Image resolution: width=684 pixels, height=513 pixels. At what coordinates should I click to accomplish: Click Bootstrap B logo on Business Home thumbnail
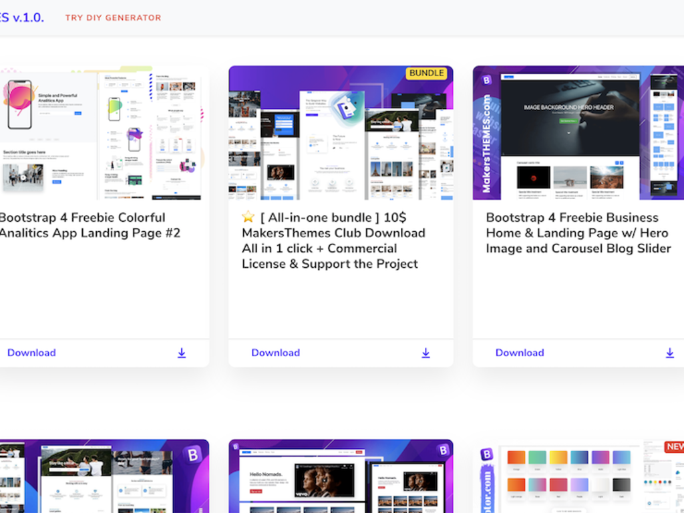(x=486, y=79)
